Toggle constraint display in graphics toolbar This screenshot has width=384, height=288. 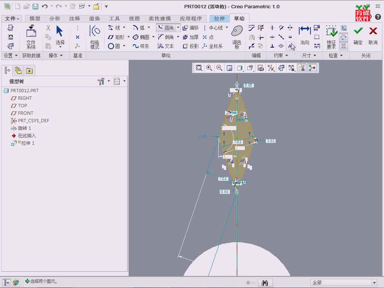(302, 68)
